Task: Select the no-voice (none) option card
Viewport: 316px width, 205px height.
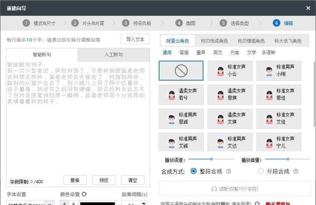Action: (181, 70)
